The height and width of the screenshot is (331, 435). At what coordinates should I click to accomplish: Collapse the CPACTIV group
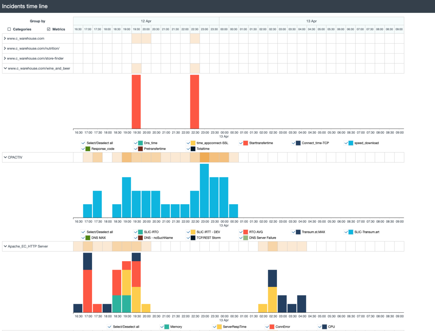[x=5, y=157]
